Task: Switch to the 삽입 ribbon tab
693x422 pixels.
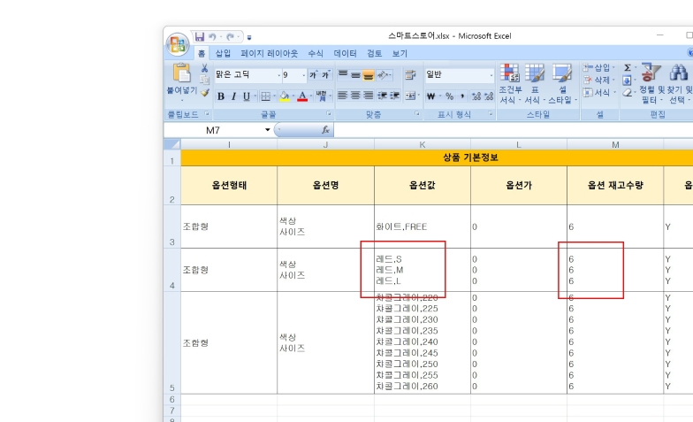Action: point(223,54)
